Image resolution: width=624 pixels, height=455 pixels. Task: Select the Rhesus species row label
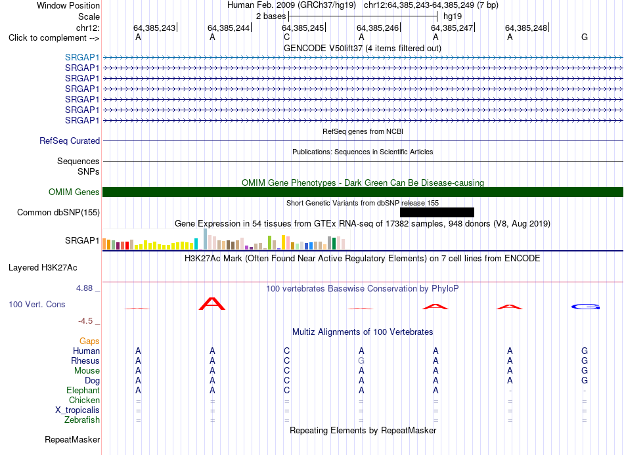tap(85, 360)
